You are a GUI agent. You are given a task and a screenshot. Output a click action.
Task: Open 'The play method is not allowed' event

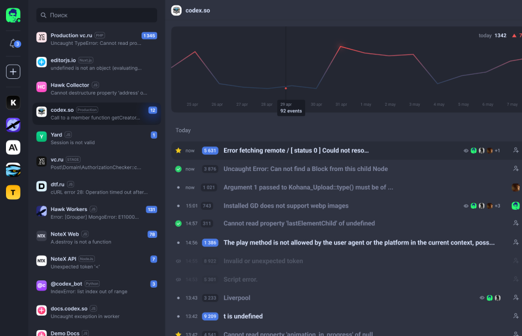click(x=358, y=243)
